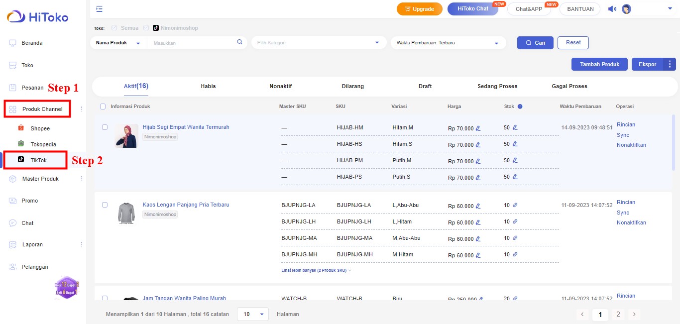Edit price of HIJAB-HM variant

478,128
